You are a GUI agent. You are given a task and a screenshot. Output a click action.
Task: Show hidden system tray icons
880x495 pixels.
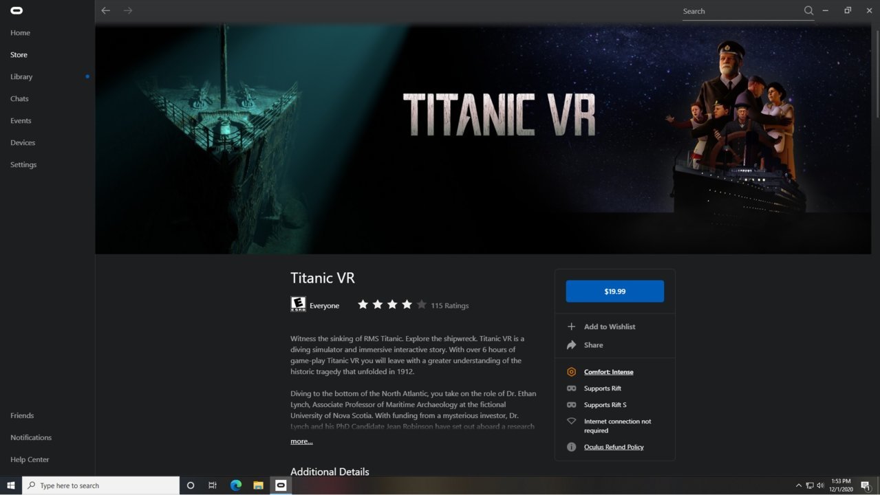[x=798, y=485]
